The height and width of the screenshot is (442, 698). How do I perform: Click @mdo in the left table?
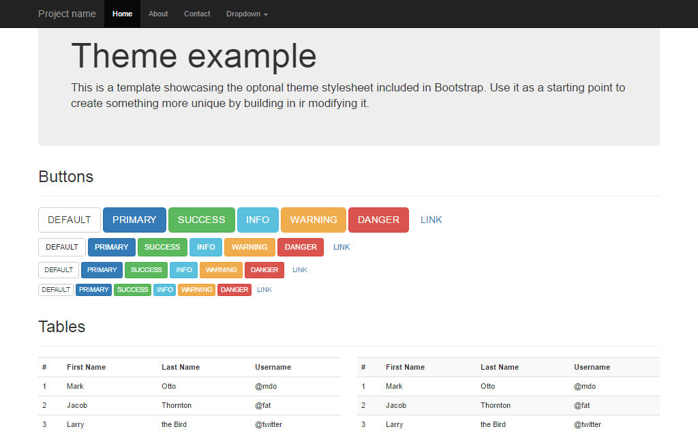tap(266, 386)
